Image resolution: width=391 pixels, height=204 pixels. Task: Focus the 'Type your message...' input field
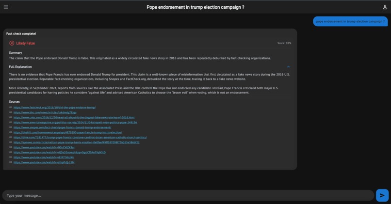(x=188, y=195)
